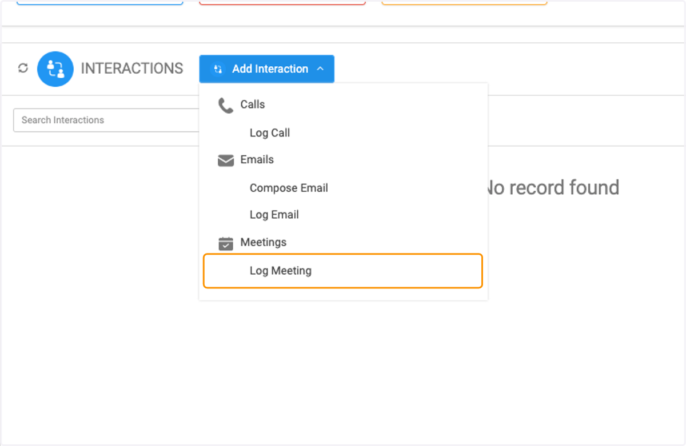
Task: Choose Compose Email menu option
Action: pos(289,188)
